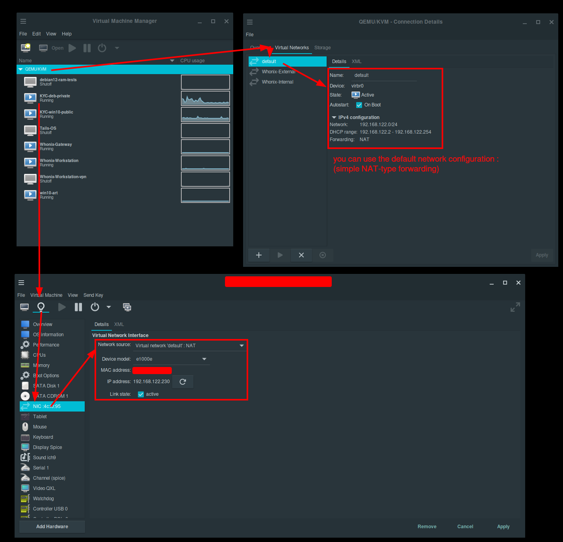
Task: Select the debian12-ram-tests virtual machine
Action: point(125,82)
